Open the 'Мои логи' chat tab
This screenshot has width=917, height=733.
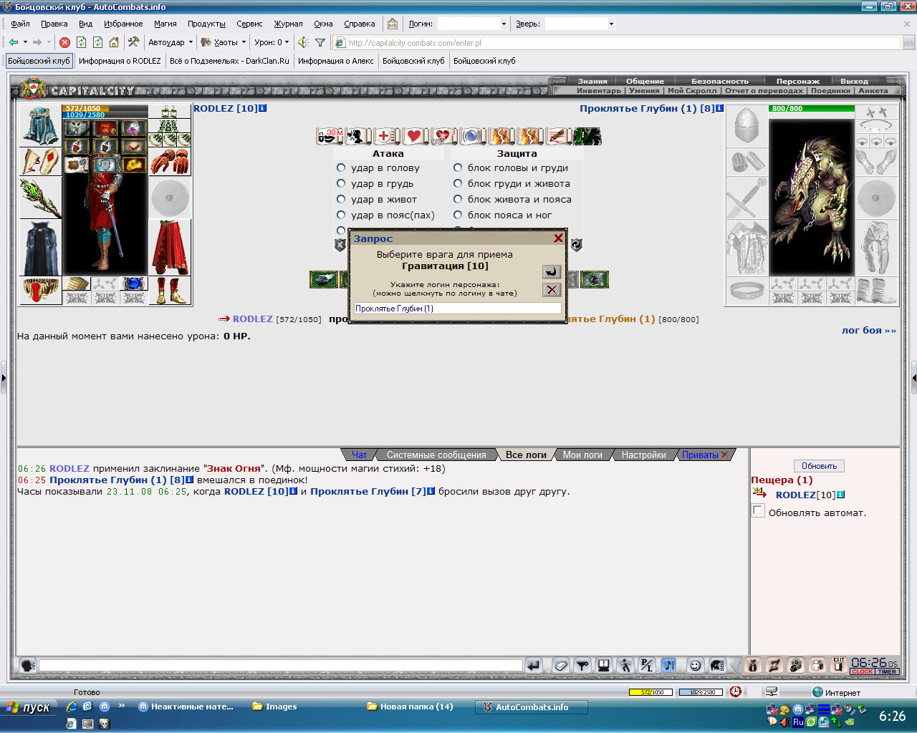click(582, 455)
